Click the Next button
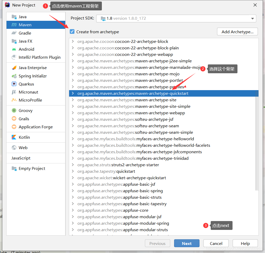The height and width of the screenshot is (253, 265). pyautogui.click(x=187, y=243)
